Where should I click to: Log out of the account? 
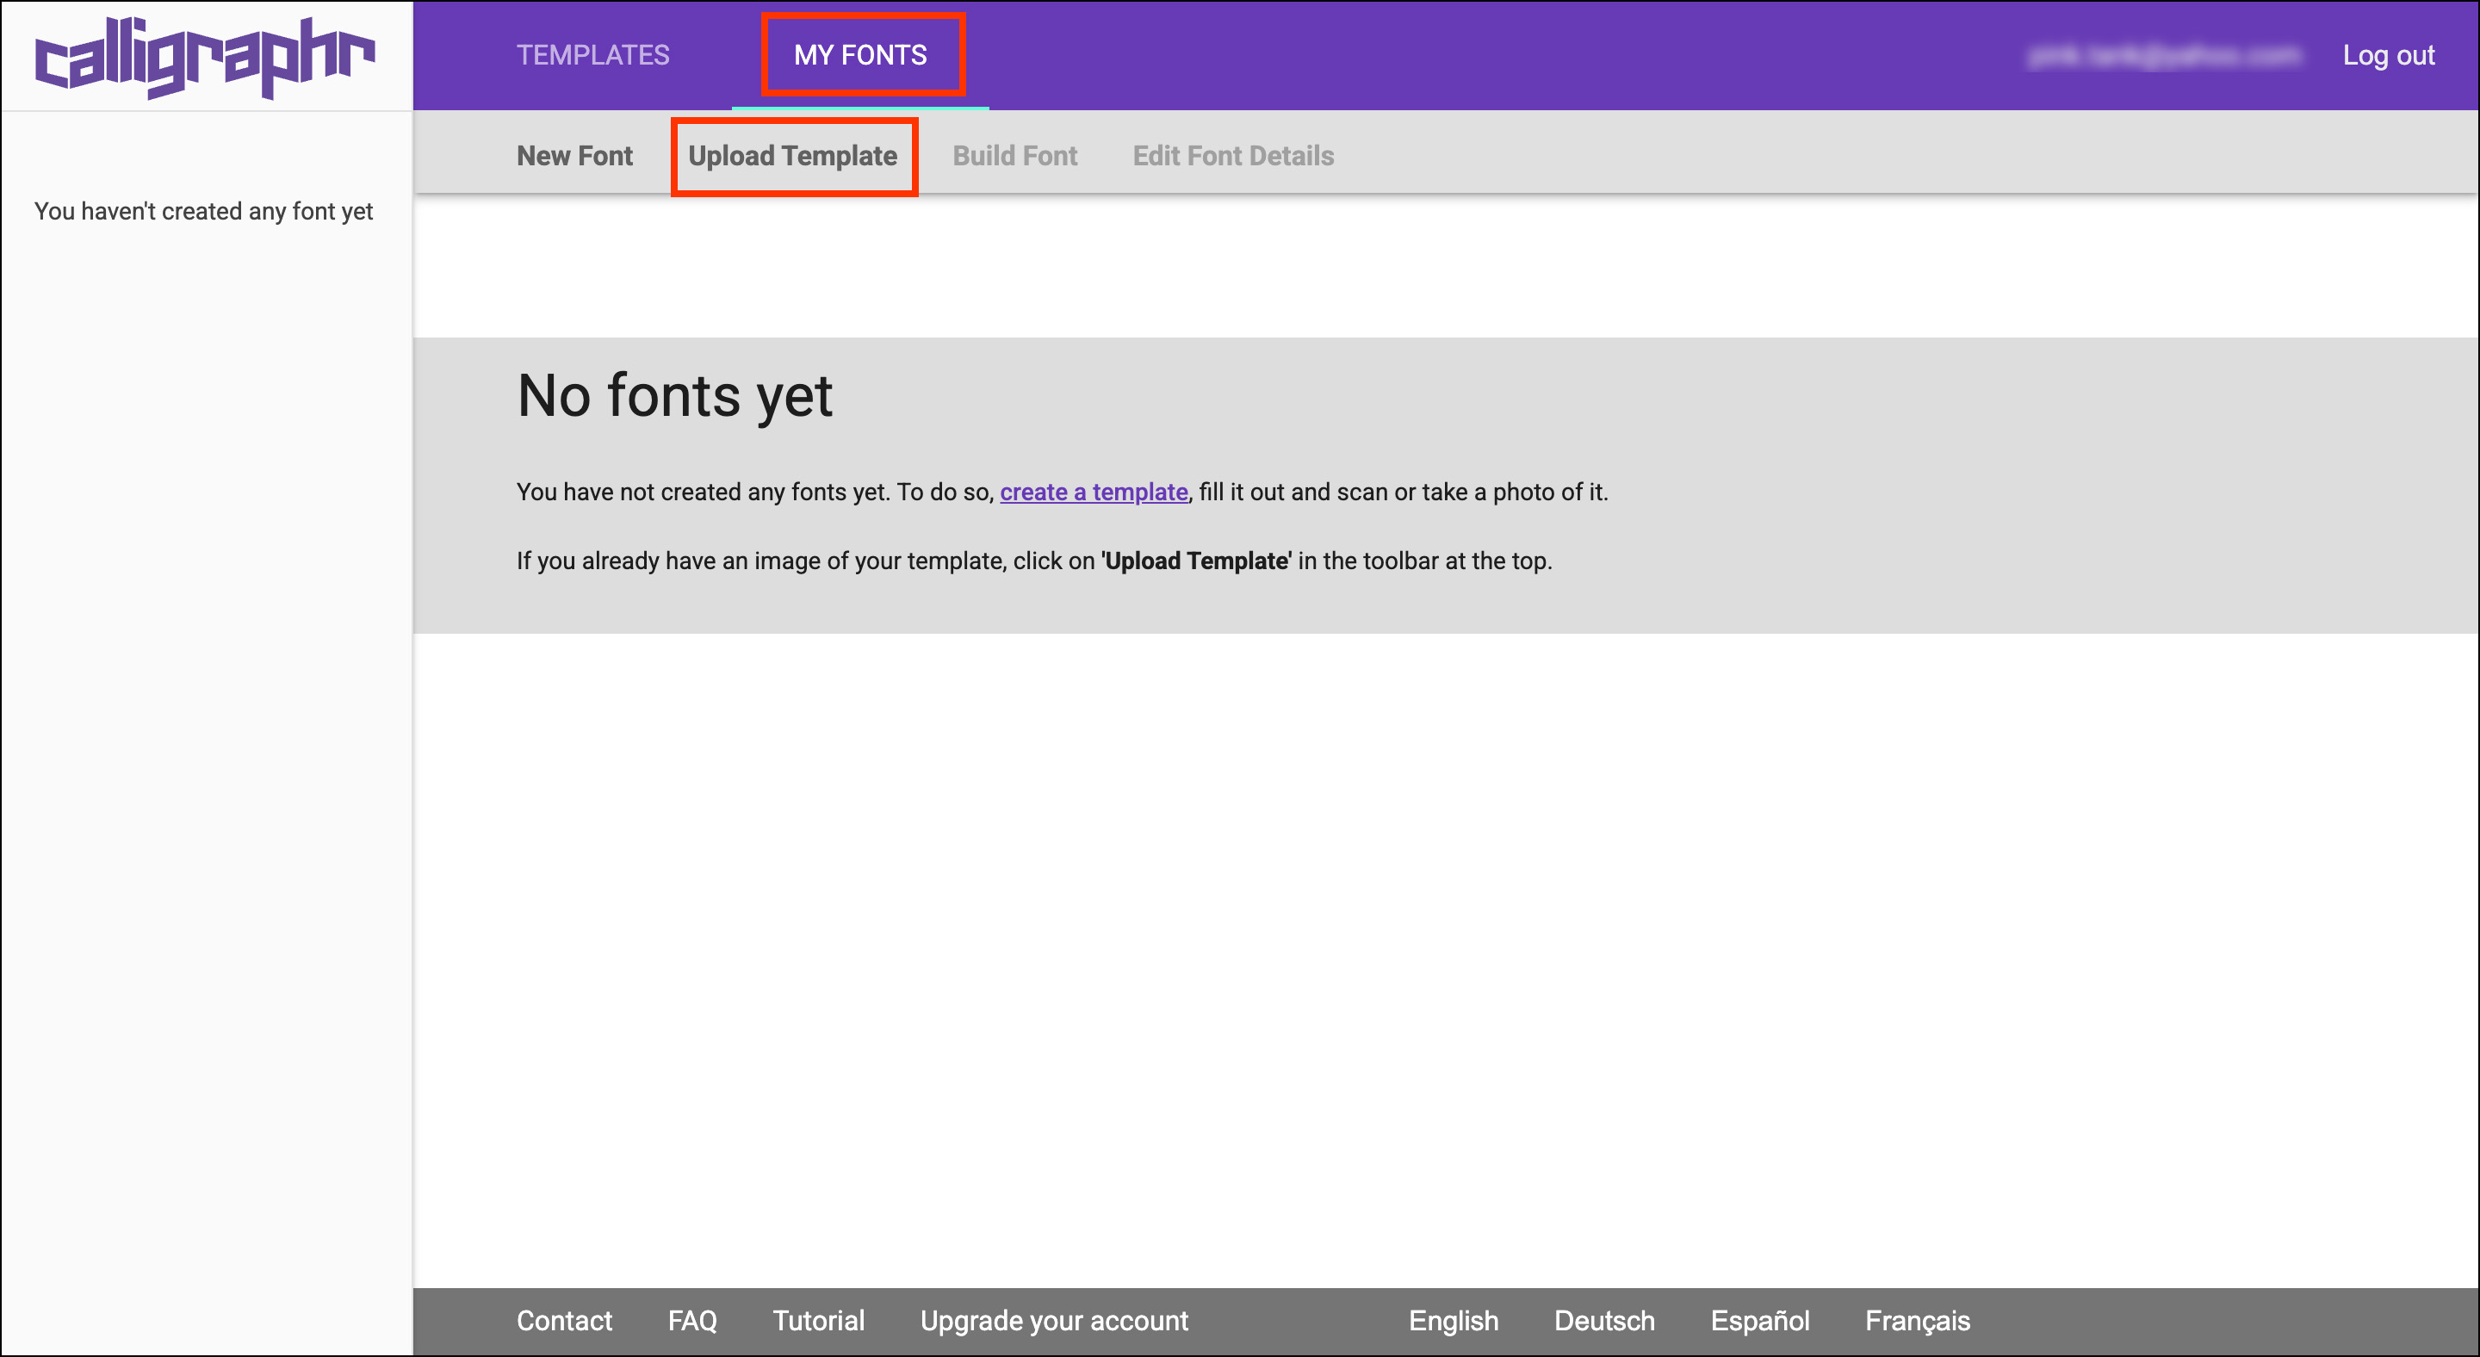2388,55
